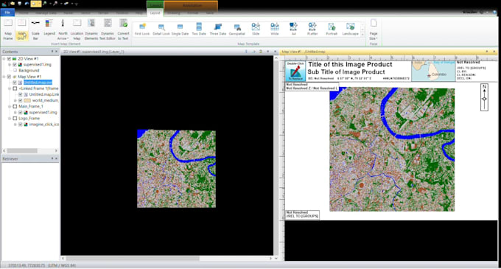Insert a Map Frame element
The width and height of the screenshot is (501, 269).
pos(8,29)
